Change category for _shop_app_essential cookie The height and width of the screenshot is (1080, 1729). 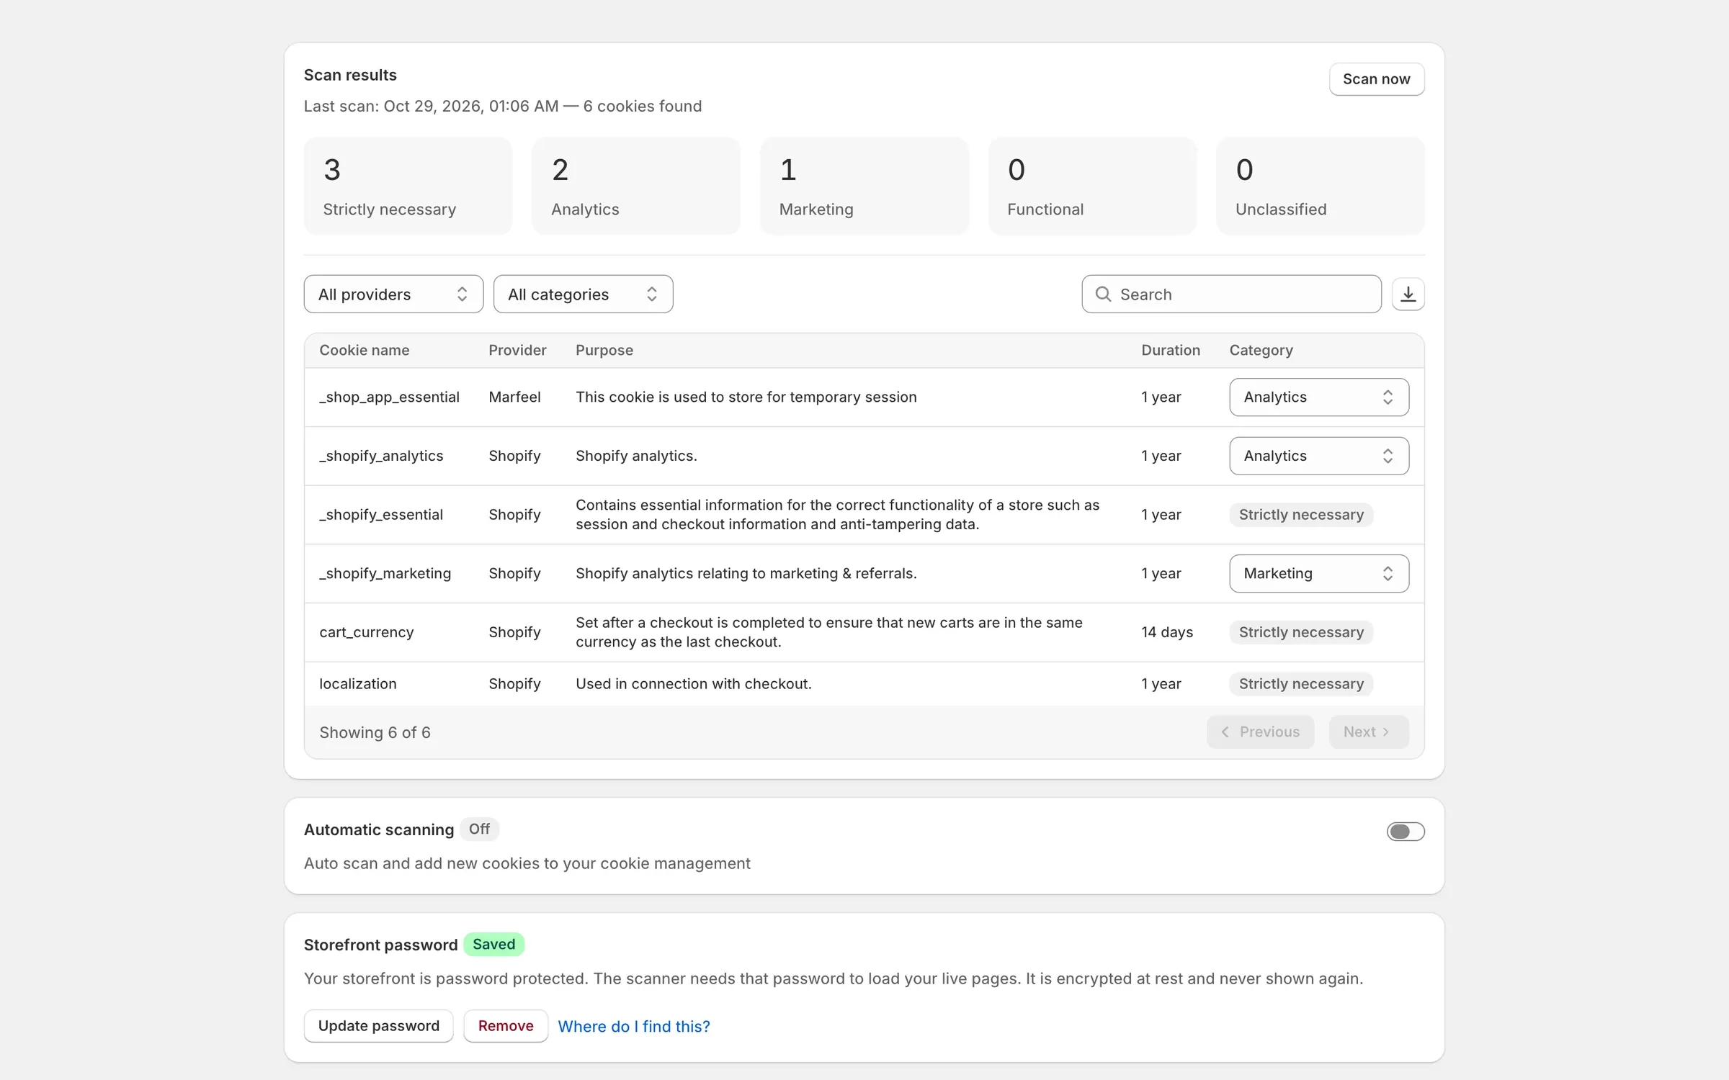coord(1319,397)
